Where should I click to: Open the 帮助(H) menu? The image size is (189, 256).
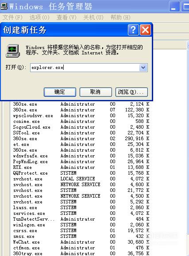pos(120,17)
